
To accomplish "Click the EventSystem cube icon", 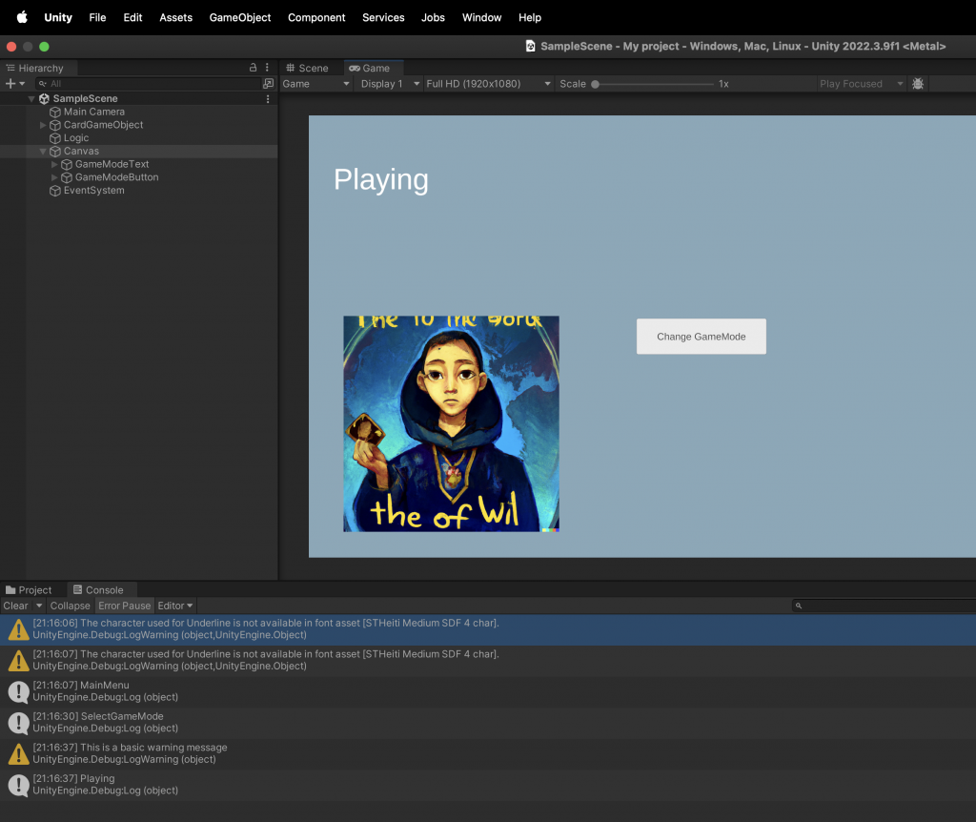I will pyautogui.click(x=54, y=191).
